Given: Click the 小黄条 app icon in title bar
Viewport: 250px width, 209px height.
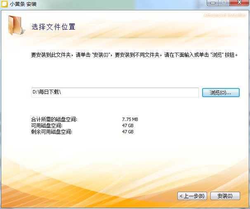Looking at the screenshot, I should 5,4.
